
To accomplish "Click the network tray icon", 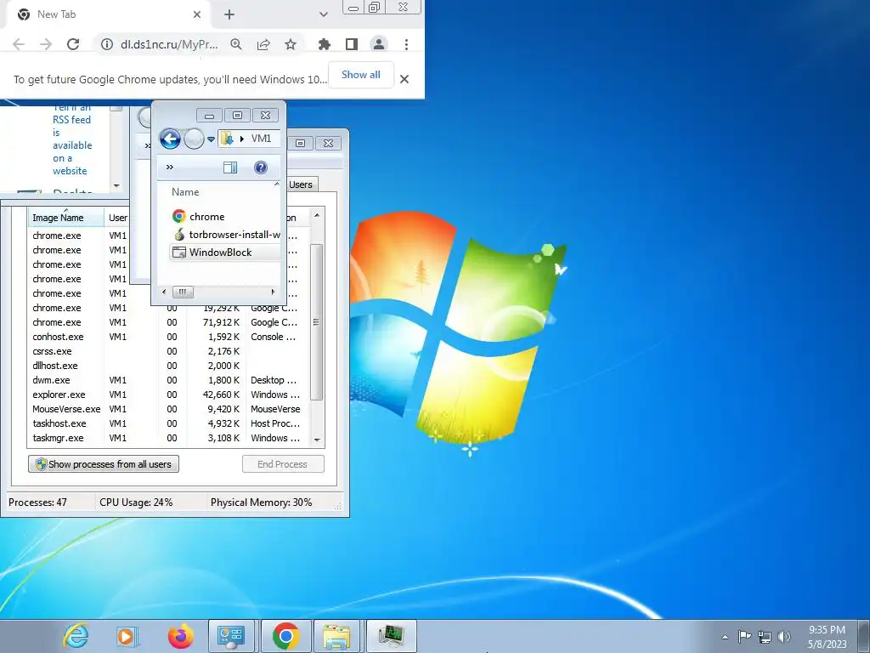I will pyautogui.click(x=765, y=637).
